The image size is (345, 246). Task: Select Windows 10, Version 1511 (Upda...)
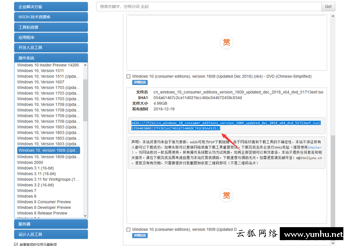point(48,76)
